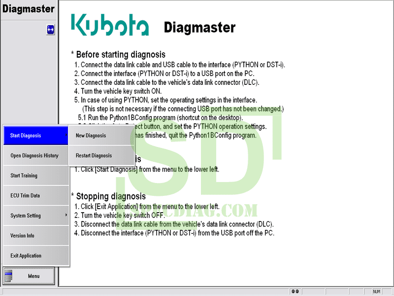Click the line "Click [Start Diagnosis] from the menu"
The image size is (394, 296).
(147, 169)
